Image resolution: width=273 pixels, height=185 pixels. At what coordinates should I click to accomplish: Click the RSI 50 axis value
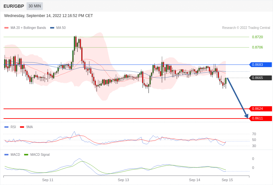(x=254, y=140)
